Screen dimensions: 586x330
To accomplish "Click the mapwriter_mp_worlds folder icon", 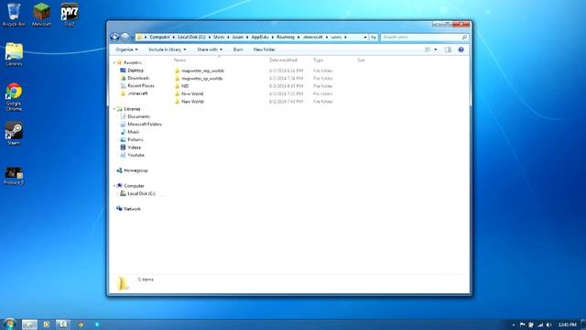I will click(177, 71).
